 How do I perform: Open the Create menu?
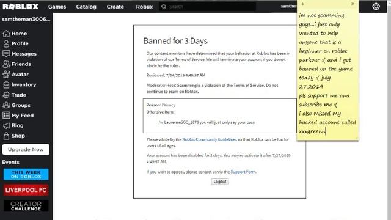click(x=115, y=7)
